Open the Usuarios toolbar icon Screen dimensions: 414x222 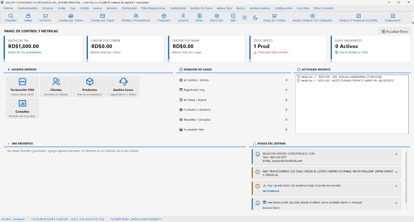(x=183, y=18)
